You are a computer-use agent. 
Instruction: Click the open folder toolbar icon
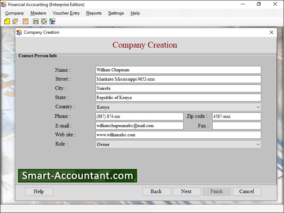[15, 22]
